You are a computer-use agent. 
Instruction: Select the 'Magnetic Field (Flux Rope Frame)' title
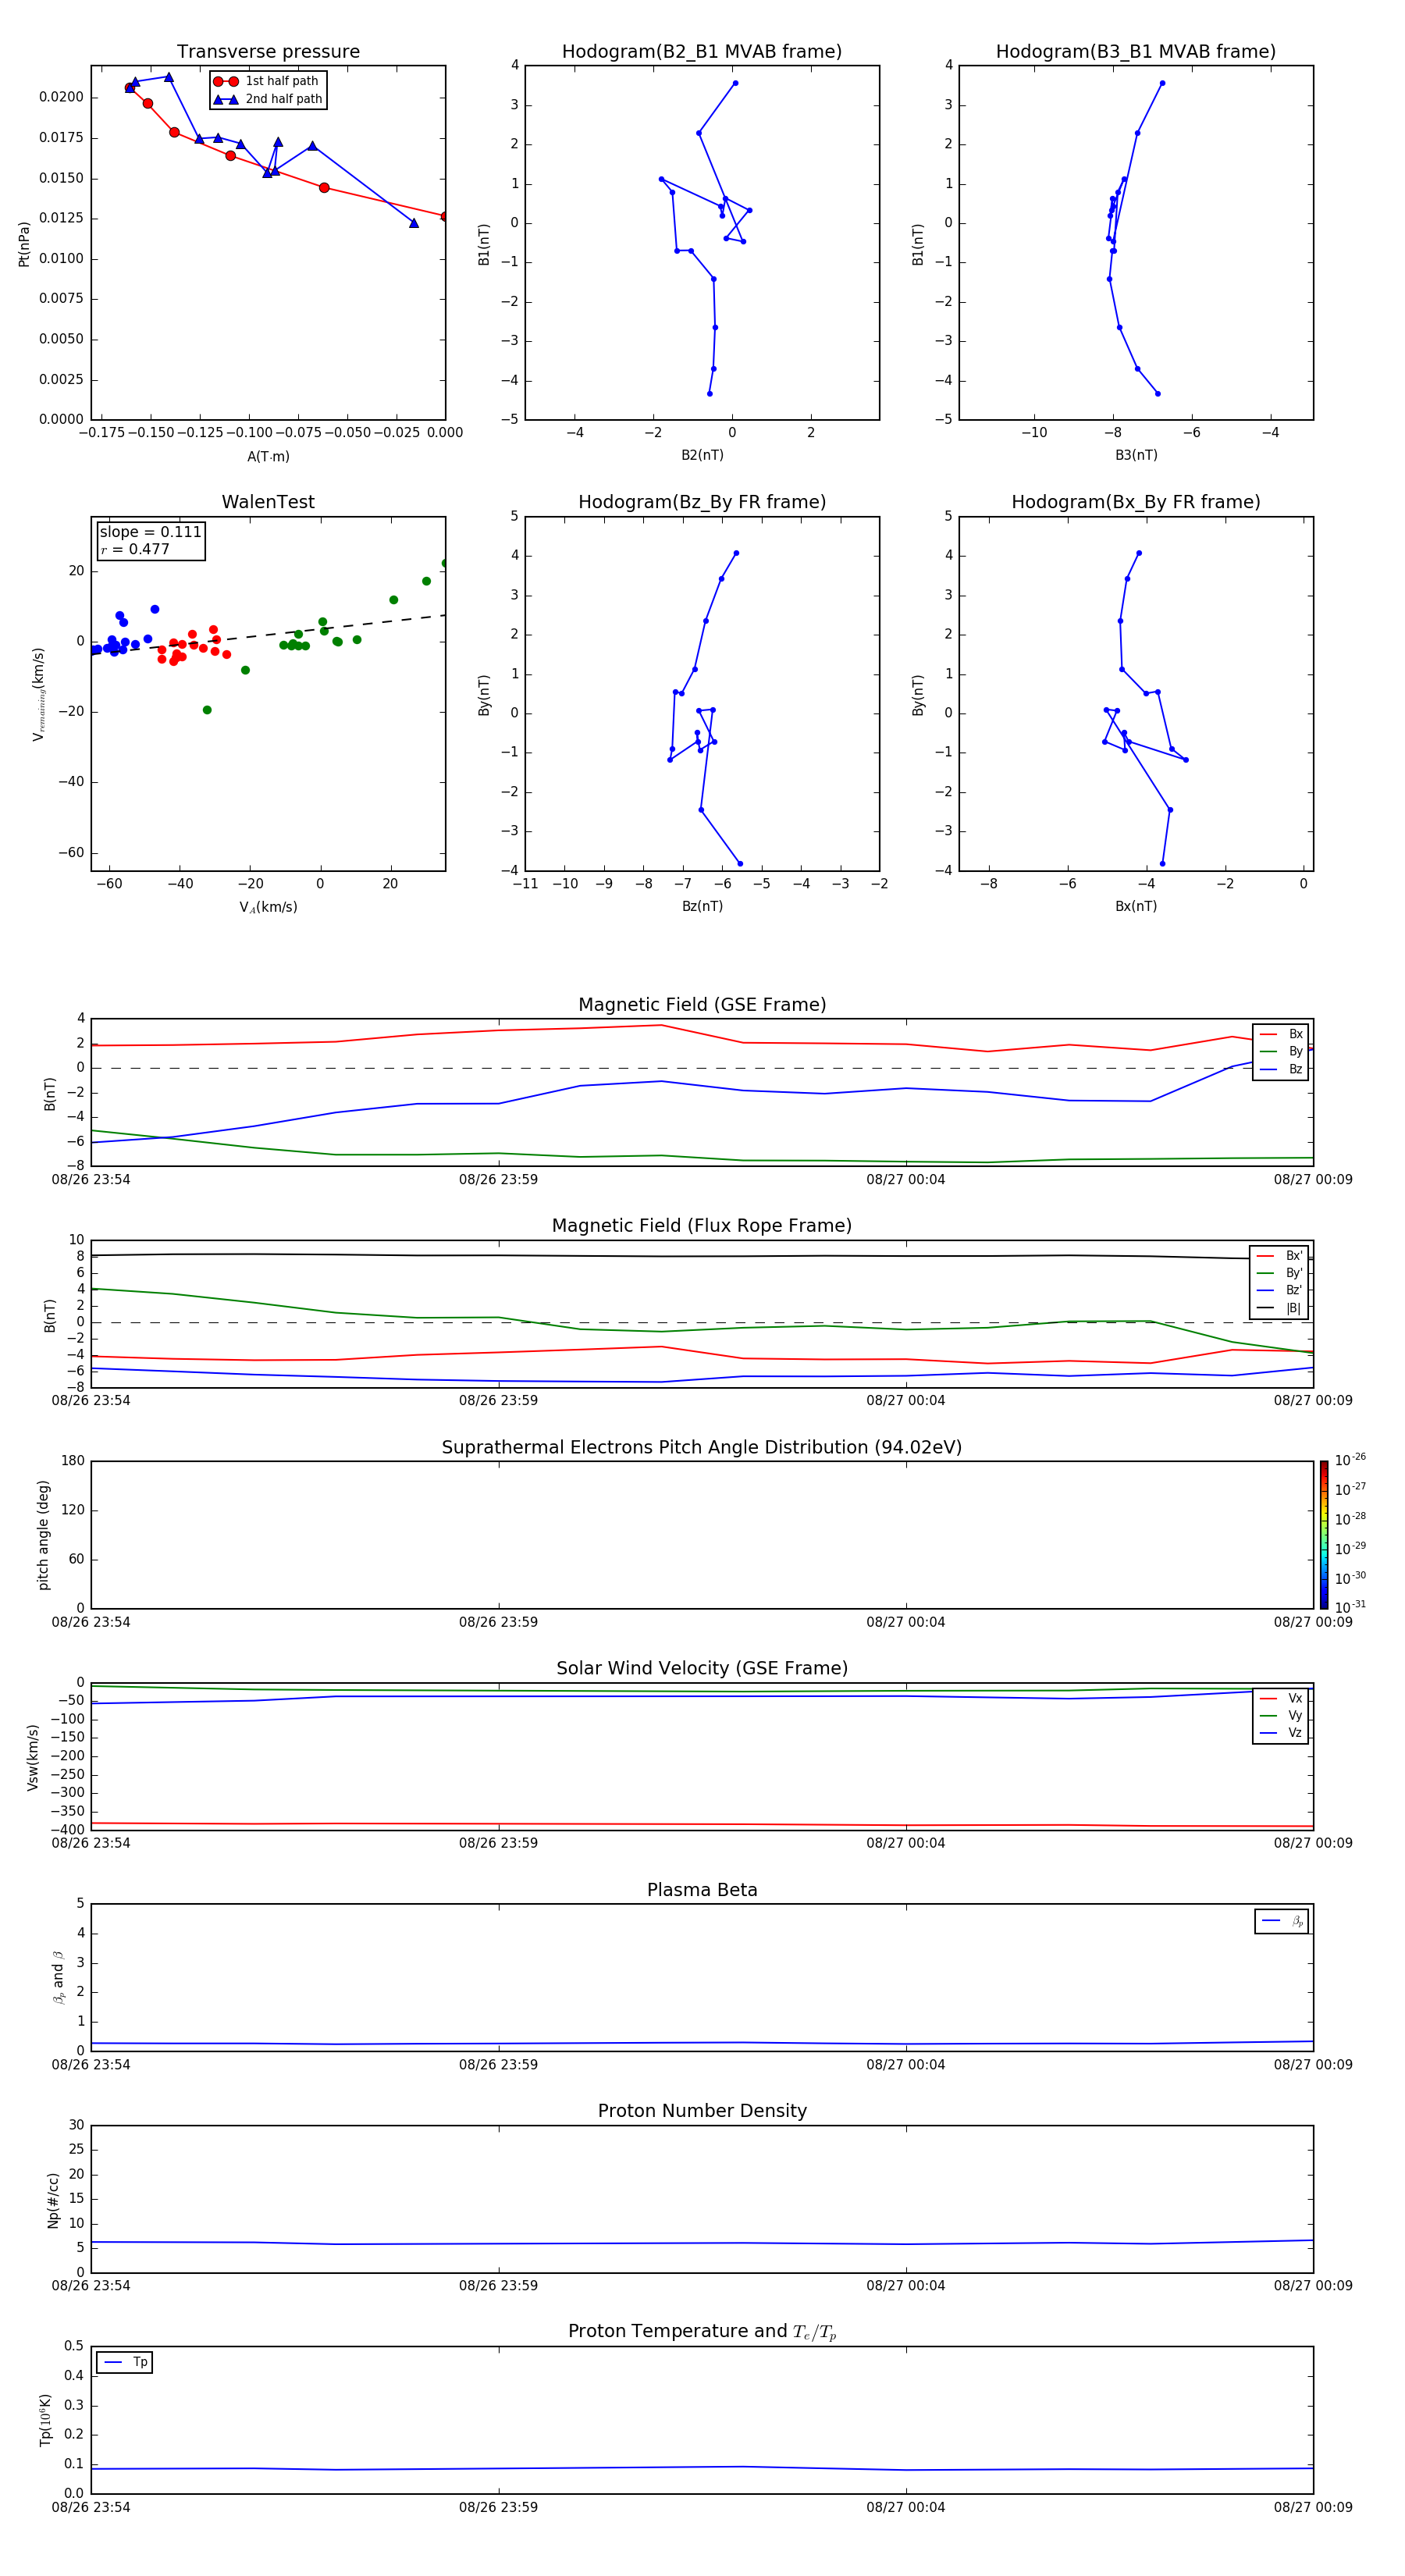[702, 1226]
